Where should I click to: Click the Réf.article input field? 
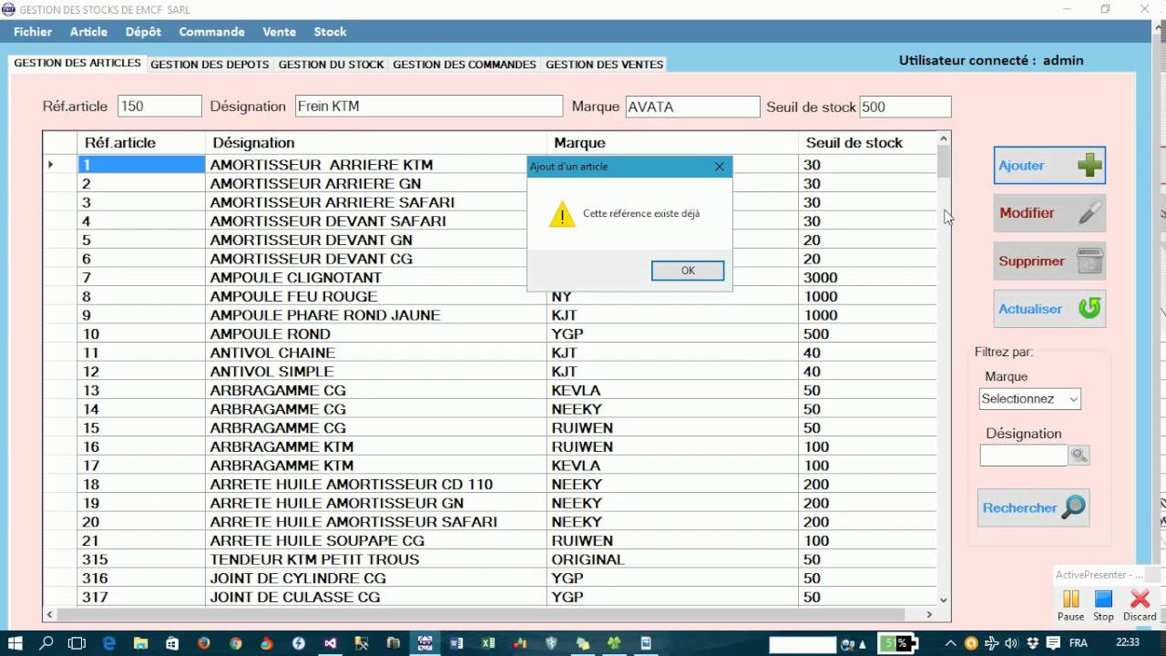(x=159, y=107)
